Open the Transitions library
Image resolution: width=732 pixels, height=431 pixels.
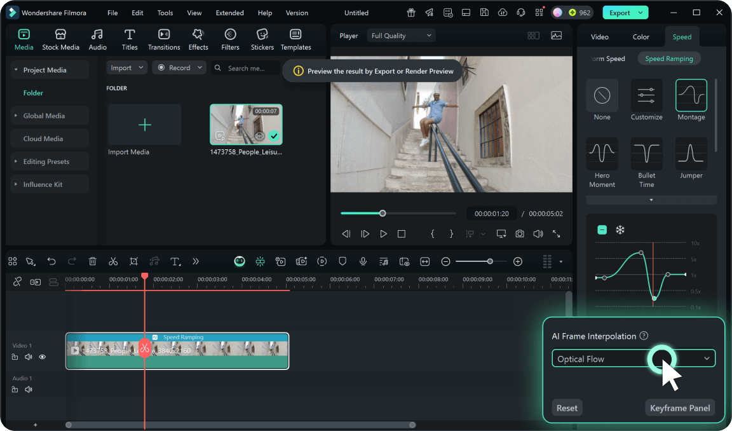point(164,39)
